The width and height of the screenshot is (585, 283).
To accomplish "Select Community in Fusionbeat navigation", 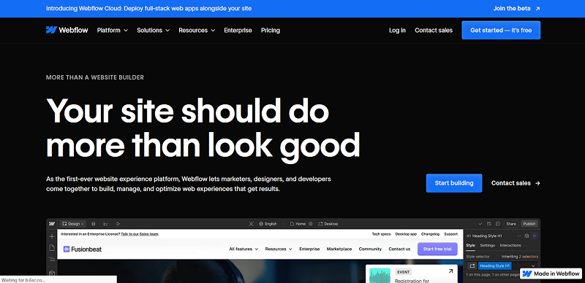I will pyautogui.click(x=370, y=249).
